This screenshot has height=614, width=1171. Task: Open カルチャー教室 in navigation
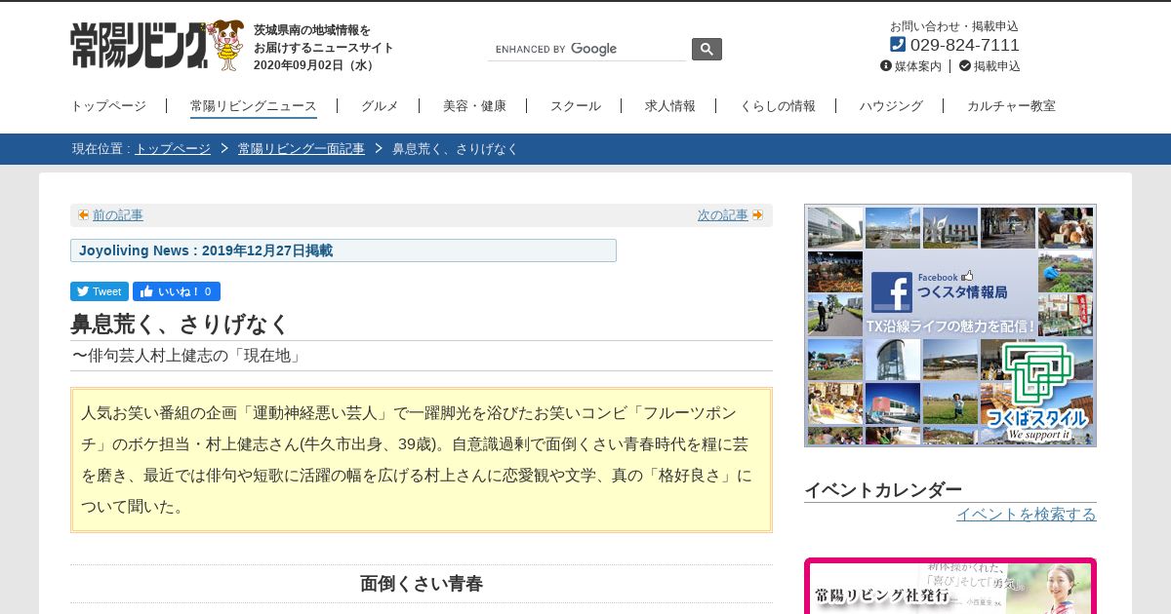click(x=1011, y=106)
